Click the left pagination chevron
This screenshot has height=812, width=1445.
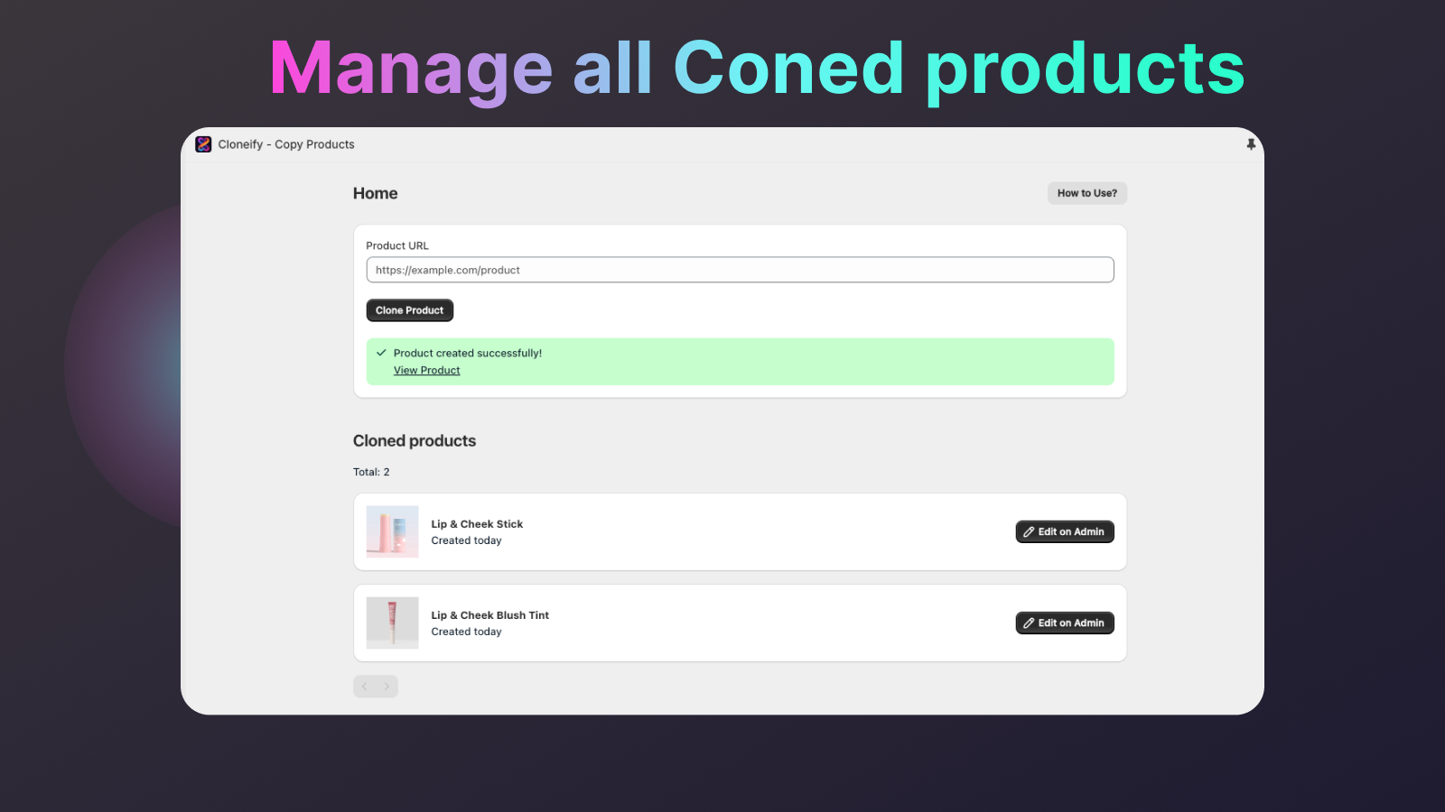[364, 686]
